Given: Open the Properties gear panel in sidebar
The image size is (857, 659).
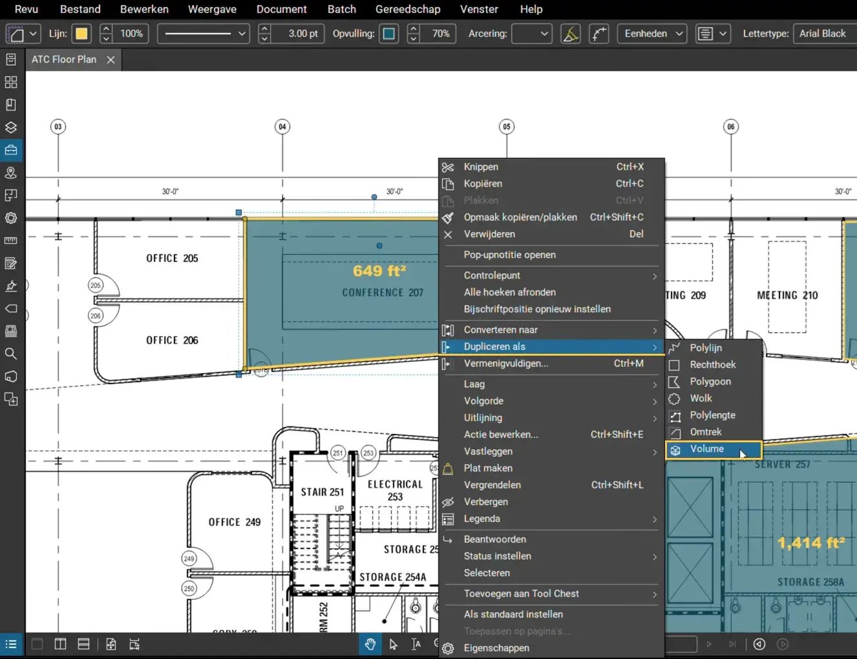Looking at the screenshot, I should [11, 218].
